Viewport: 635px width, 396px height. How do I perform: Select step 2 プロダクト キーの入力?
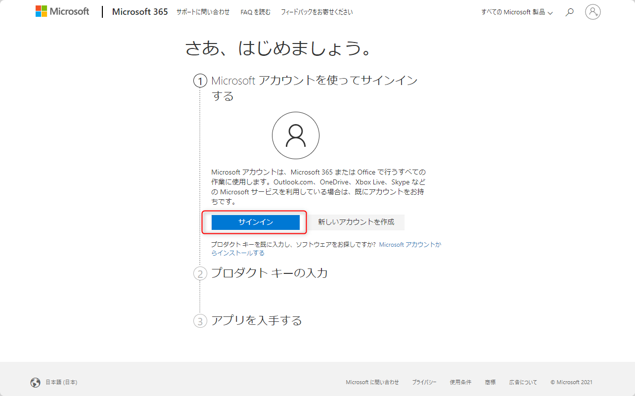point(270,273)
